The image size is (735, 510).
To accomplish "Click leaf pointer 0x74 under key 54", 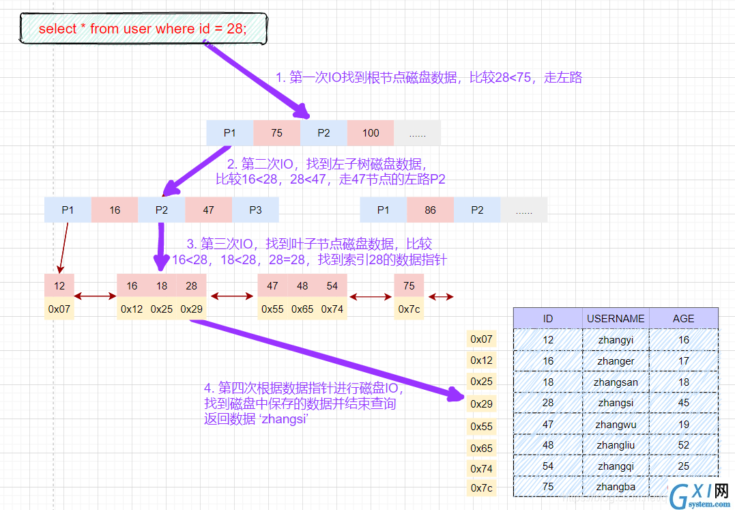I will [332, 309].
